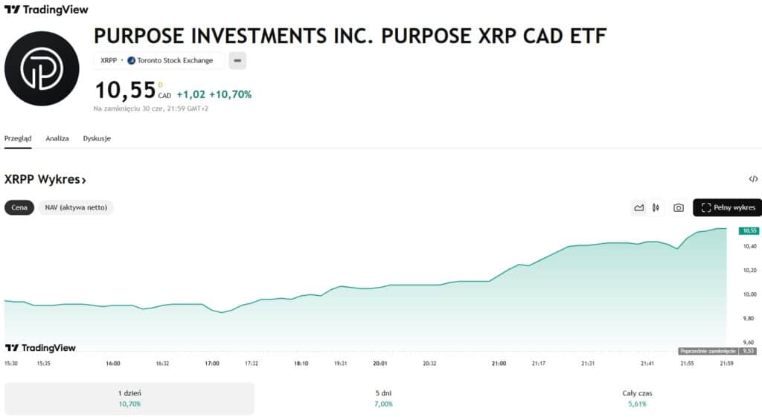The width and height of the screenshot is (762, 417).
Task: Open the XRPP Toronto Stock Exchange selector
Action: point(159,61)
